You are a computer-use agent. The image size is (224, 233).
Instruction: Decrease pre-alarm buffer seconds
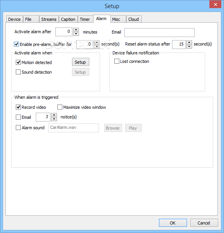(x=97, y=47)
